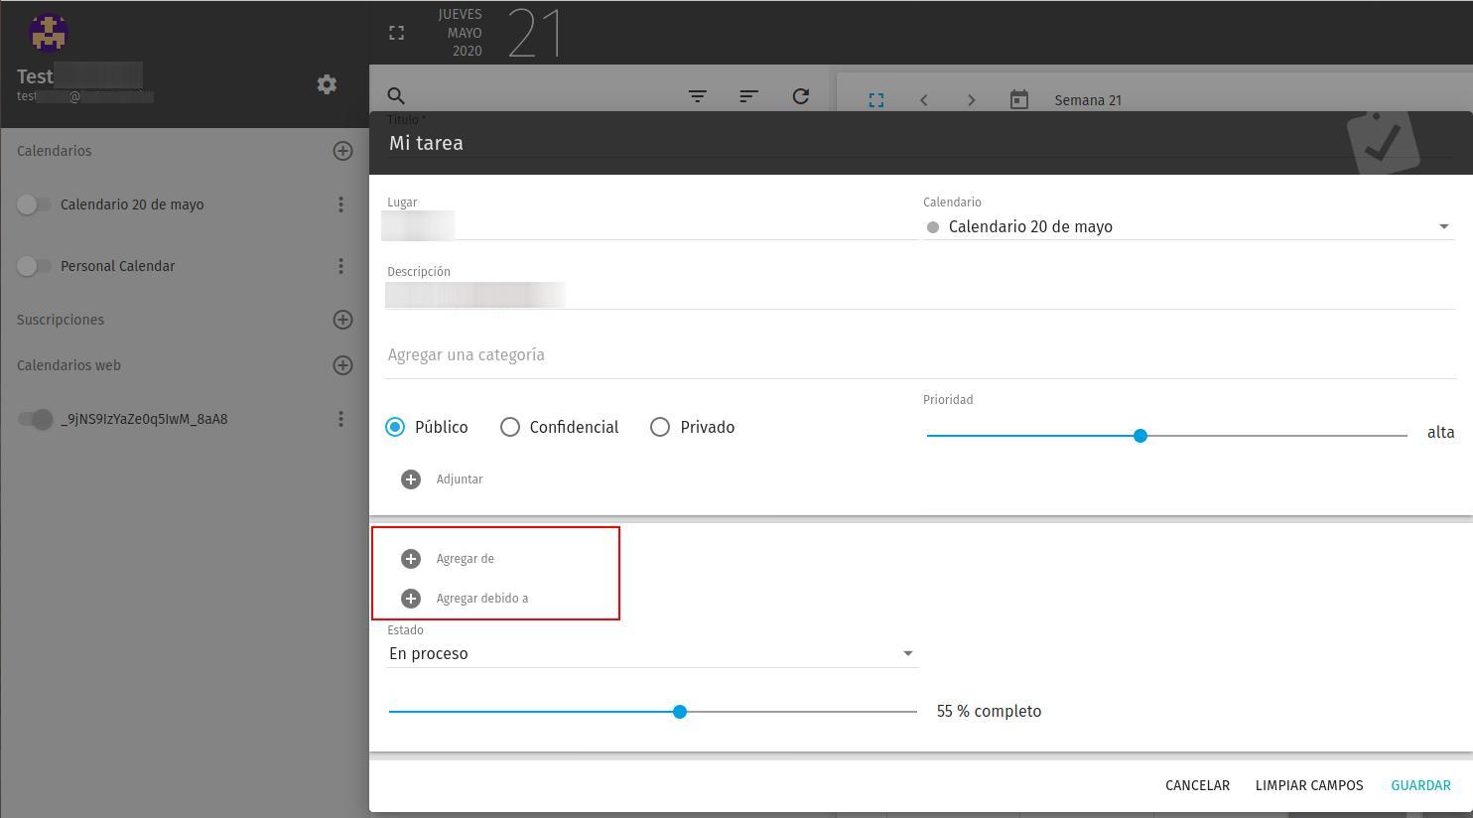Click the refresh icon in task list
This screenshot has height=818, width=1473.
[801, 96]
